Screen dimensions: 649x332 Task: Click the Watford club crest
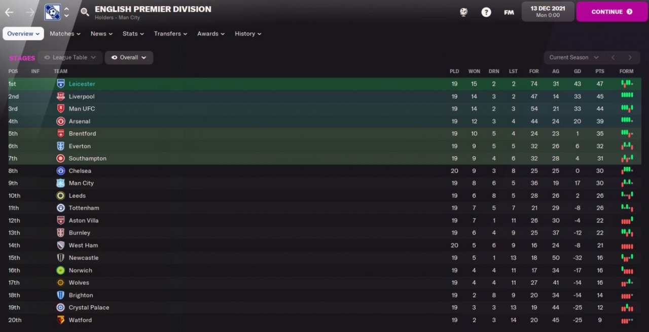[60, 320]
